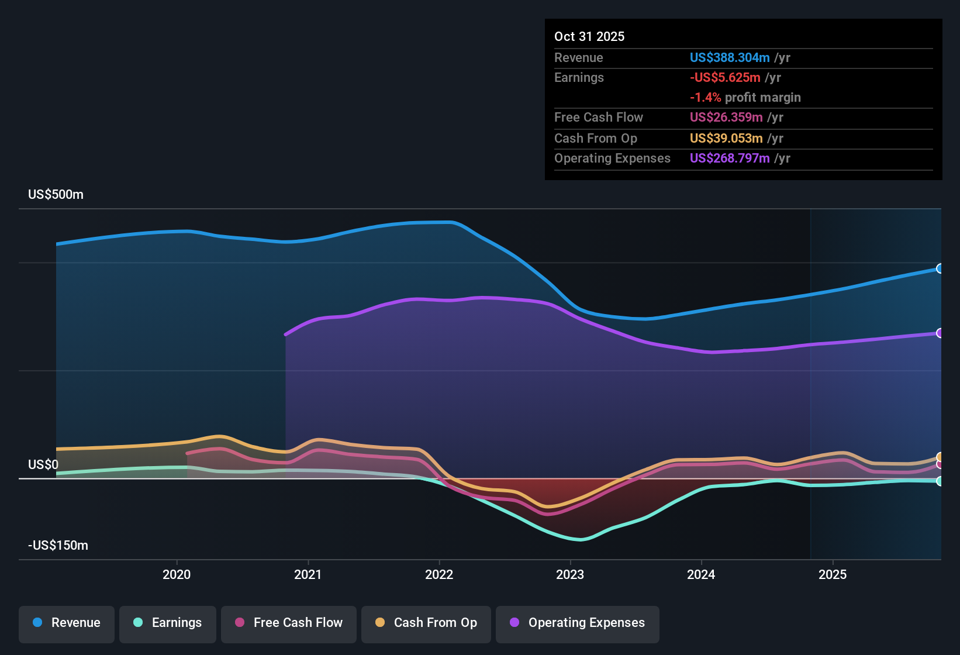Image resolution: width=960 pixels, height=655 pixels.
Task: Toggle the Earnings series visibility
Action: 167,623
